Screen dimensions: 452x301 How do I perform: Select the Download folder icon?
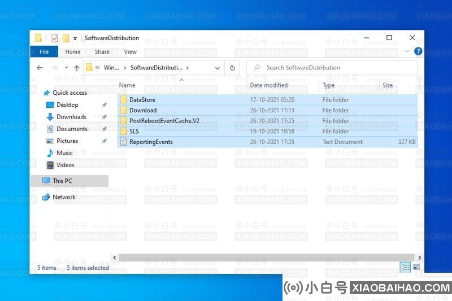click(123, 110)
